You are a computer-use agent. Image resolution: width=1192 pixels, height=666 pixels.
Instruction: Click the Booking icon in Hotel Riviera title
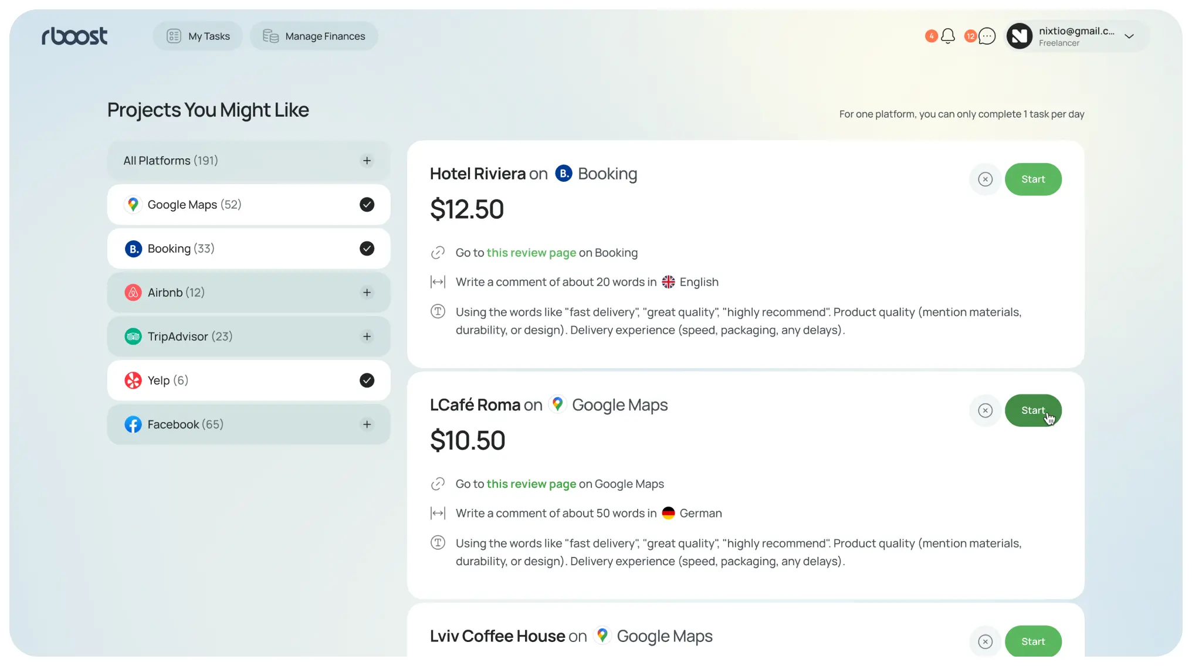click(x=564, y=174)
